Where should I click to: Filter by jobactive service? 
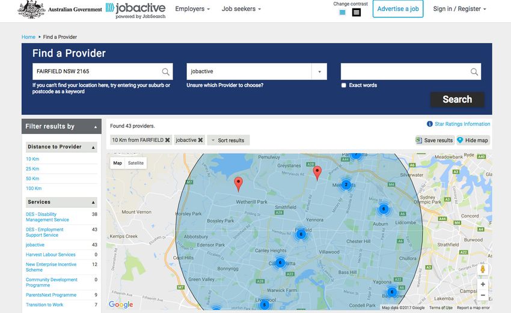pos(35,245)
